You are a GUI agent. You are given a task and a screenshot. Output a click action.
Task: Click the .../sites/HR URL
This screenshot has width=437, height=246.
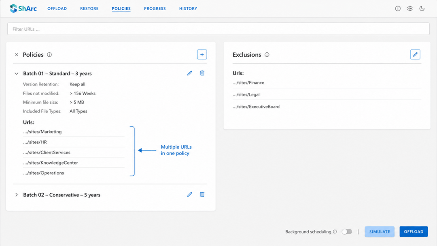point(35,142)
